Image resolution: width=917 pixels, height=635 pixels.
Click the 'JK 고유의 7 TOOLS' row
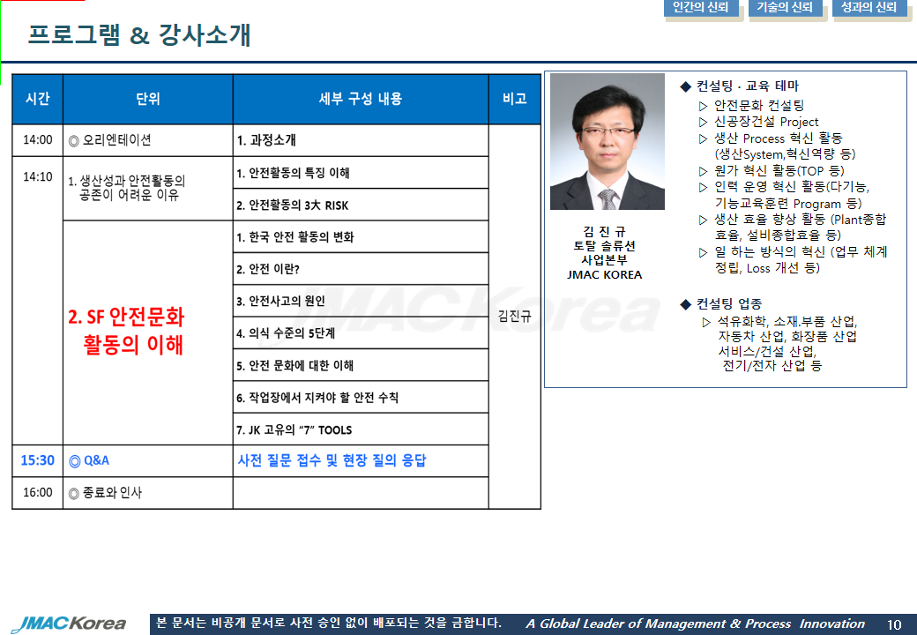tap(361, 430)
